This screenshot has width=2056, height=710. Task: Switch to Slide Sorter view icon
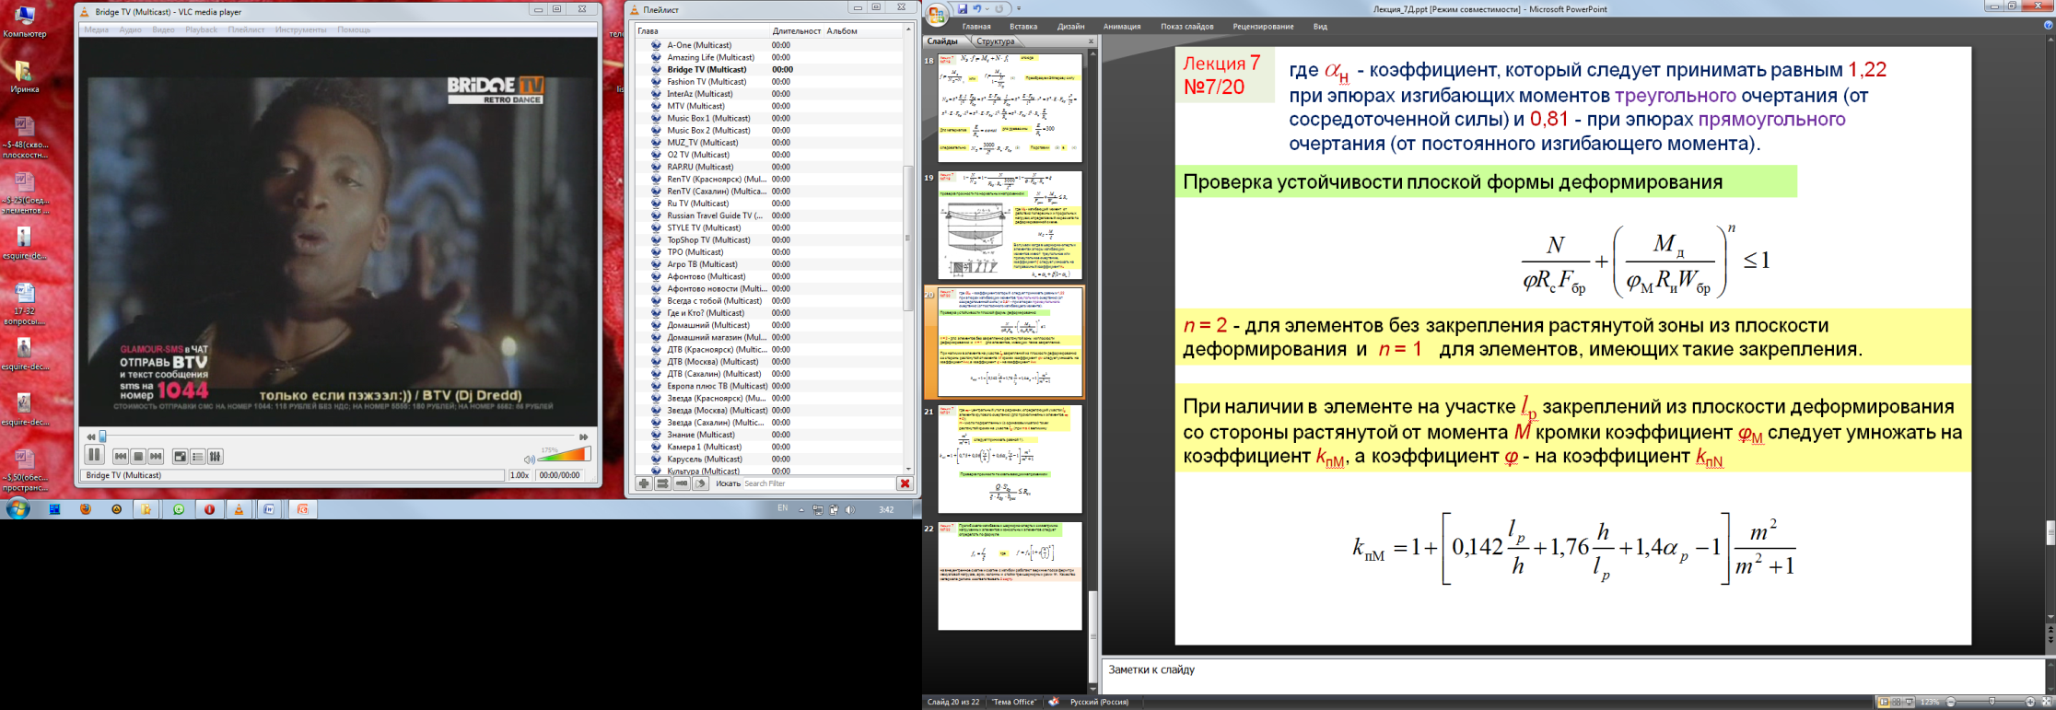(x=1897, y=702)
